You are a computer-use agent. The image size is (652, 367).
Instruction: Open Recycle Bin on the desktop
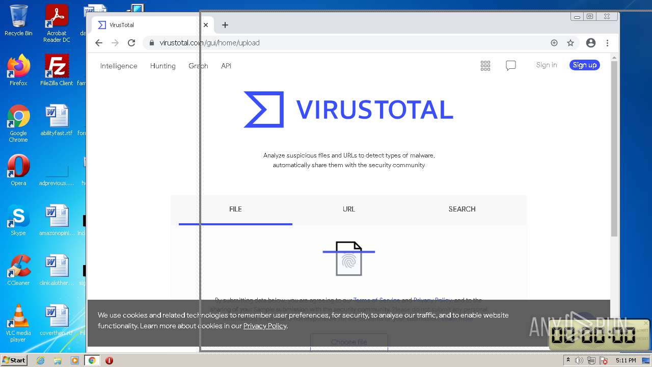(x=18, y=21)
